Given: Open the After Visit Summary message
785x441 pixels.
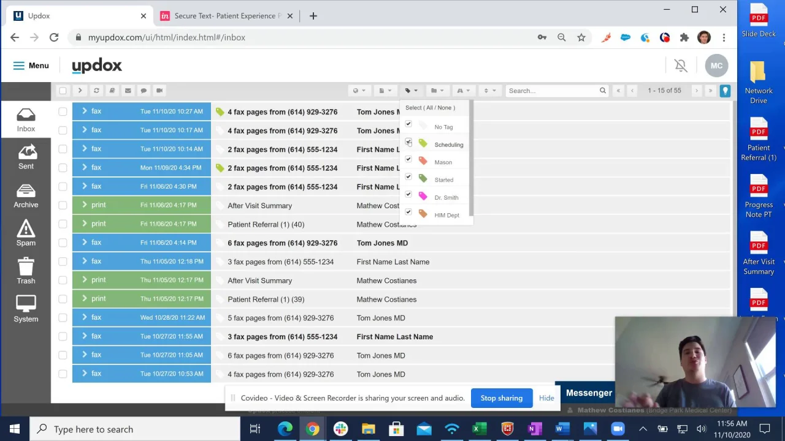Looking at the screenshot, I should (259, 206).
